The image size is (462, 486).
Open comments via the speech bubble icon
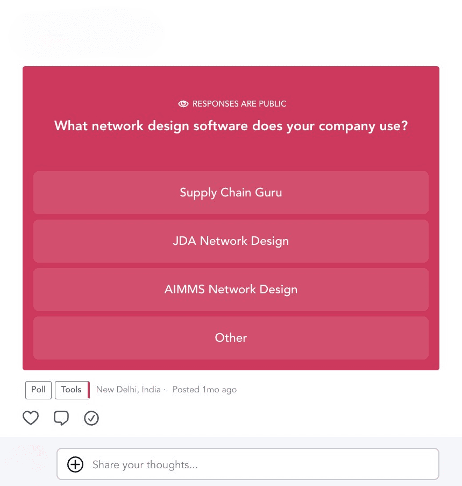(x=61, y=418)
